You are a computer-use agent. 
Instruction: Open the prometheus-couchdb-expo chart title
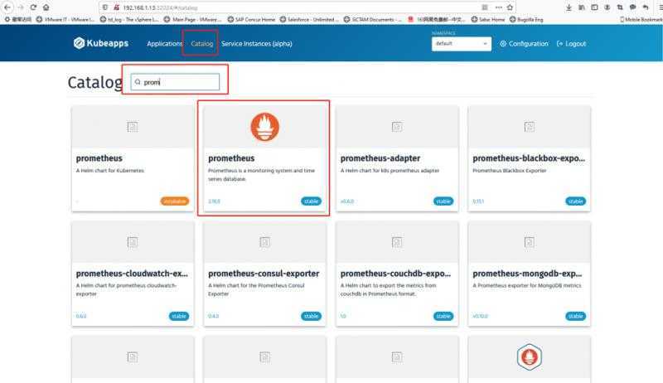(396, 274)
